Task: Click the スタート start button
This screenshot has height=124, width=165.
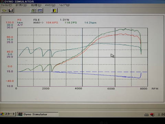Action: click(x=8, y=114)
